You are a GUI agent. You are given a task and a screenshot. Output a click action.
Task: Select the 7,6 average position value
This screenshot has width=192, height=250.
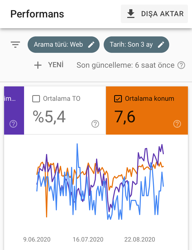pyautogui.click(x=125, y=117)
